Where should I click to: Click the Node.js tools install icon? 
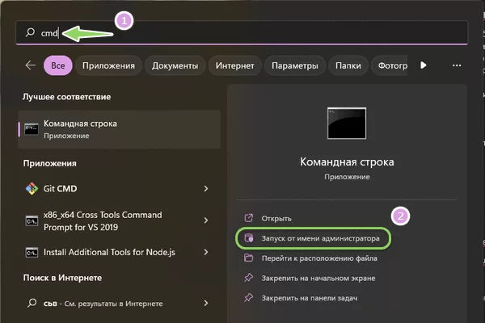tap(32, 253)
